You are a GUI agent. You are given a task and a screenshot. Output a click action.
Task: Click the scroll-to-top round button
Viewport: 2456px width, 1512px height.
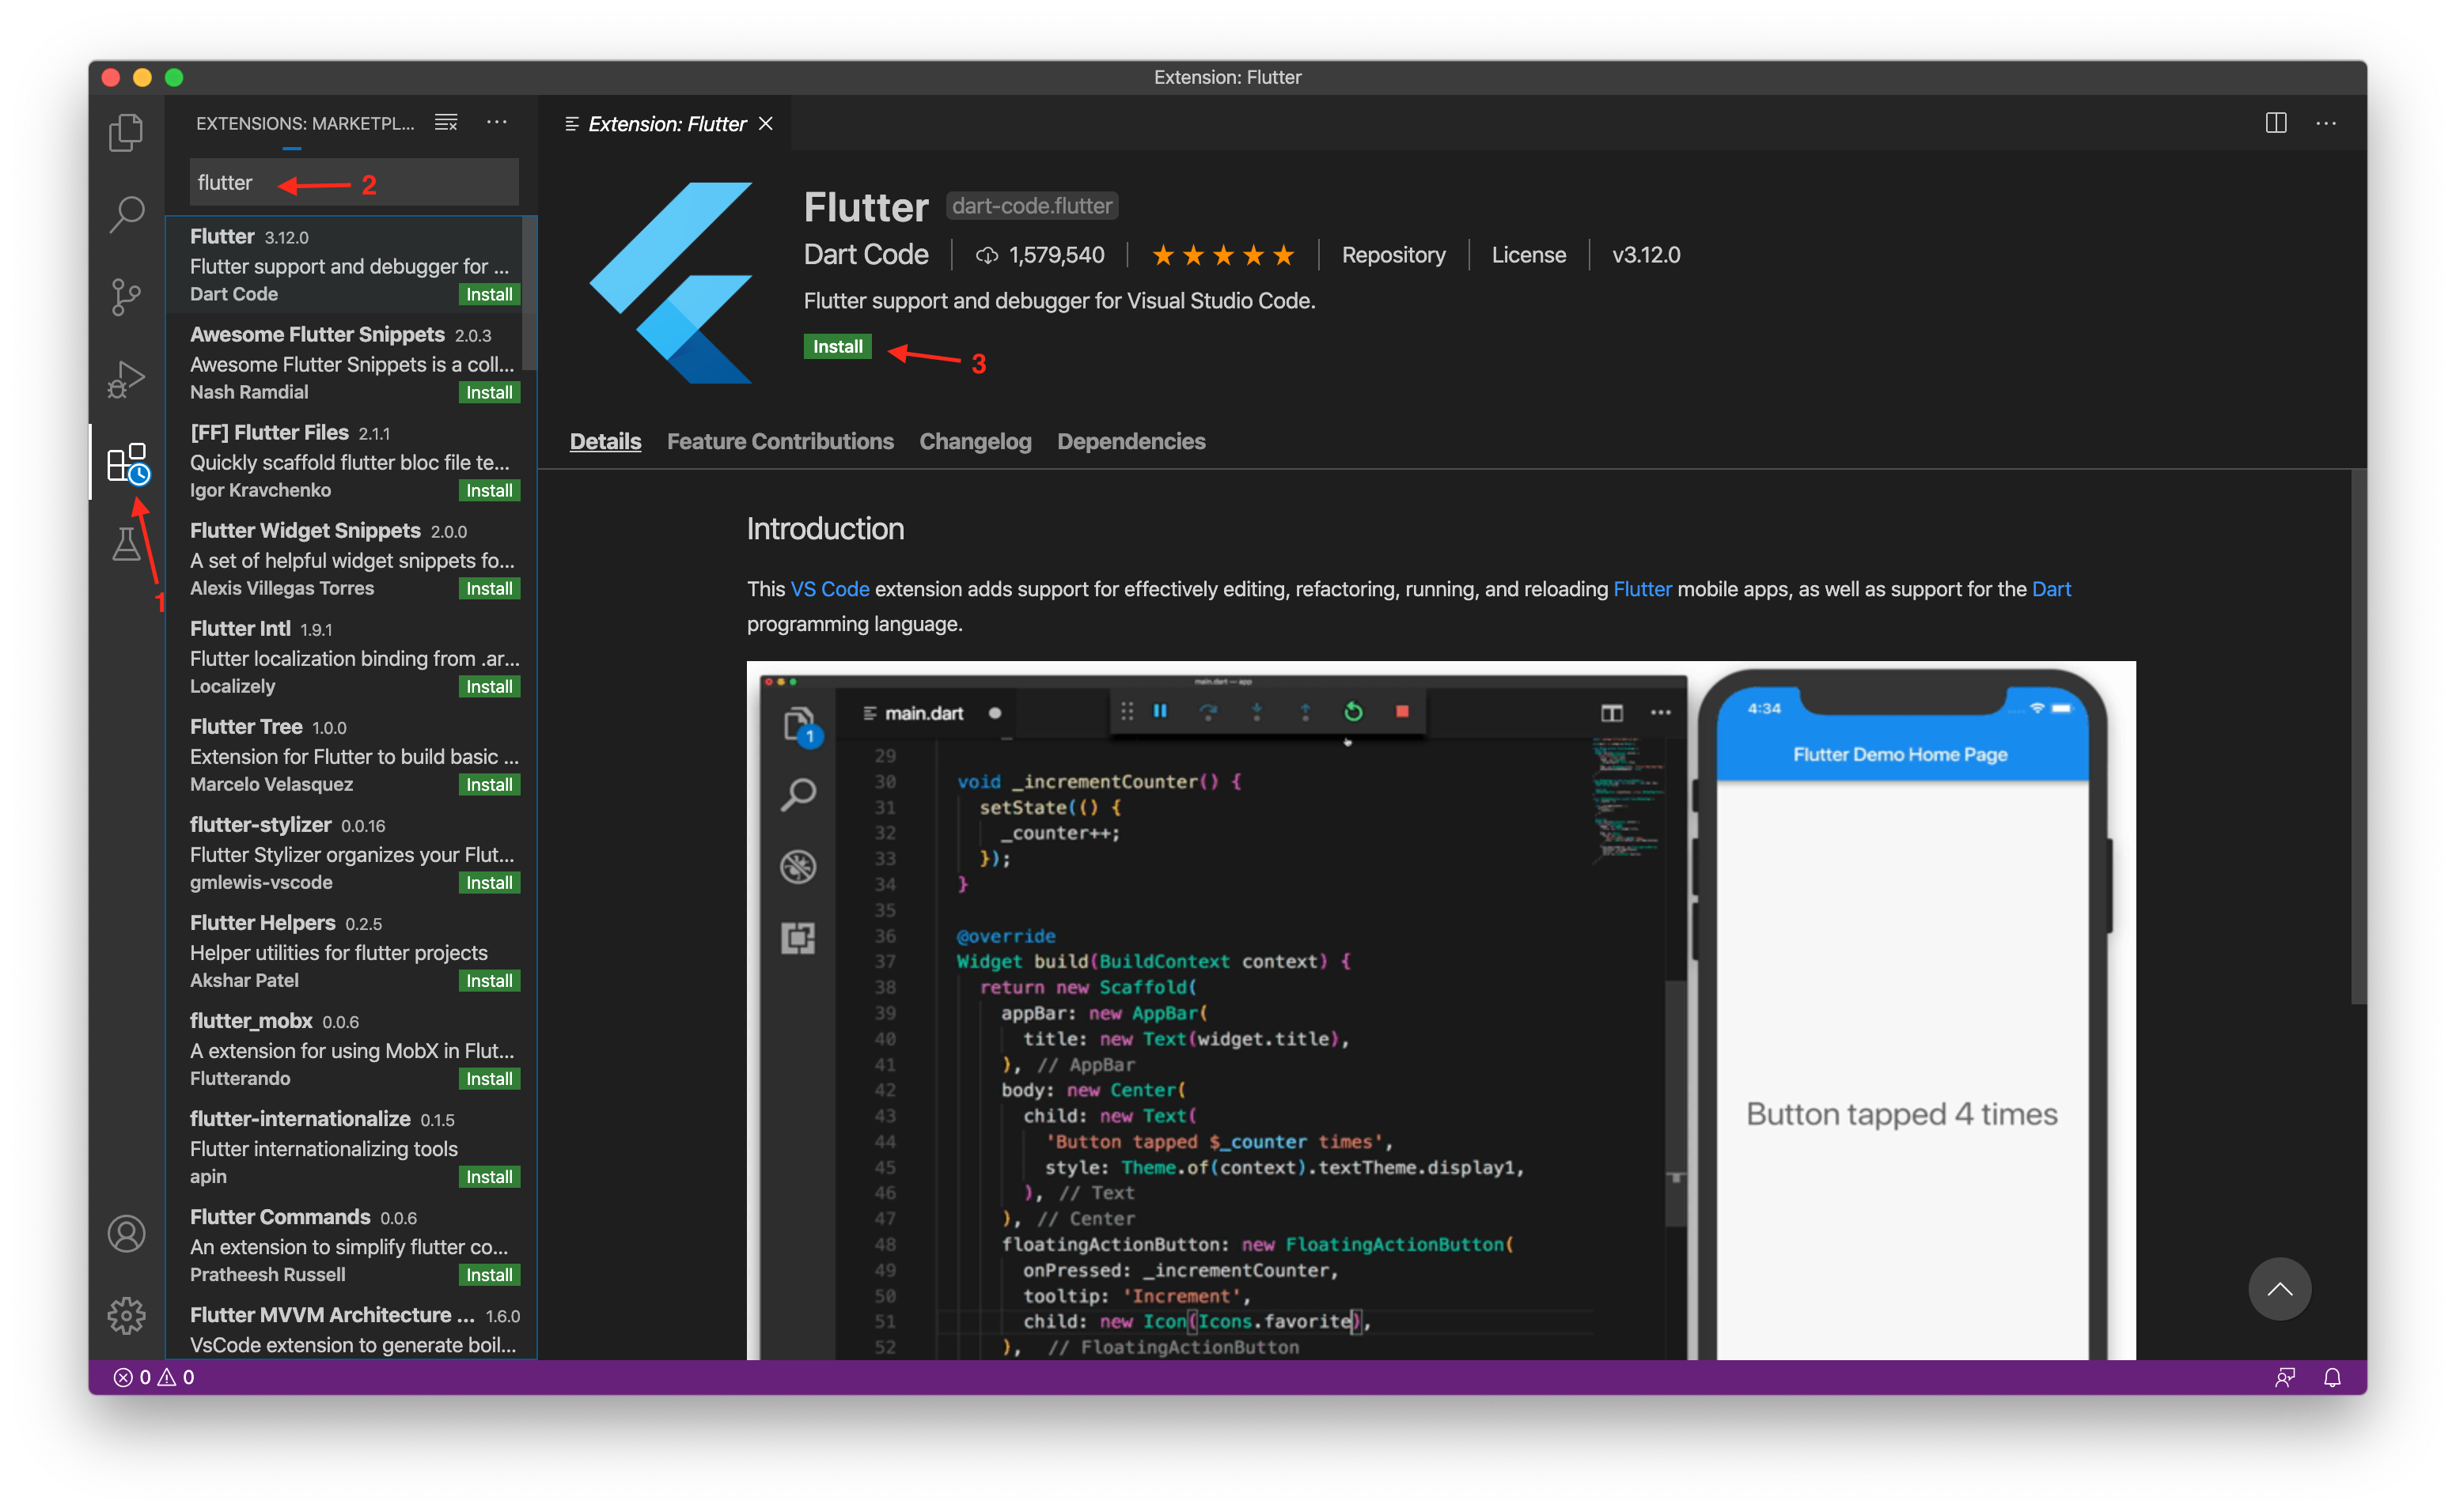tap(2279, 1288)
